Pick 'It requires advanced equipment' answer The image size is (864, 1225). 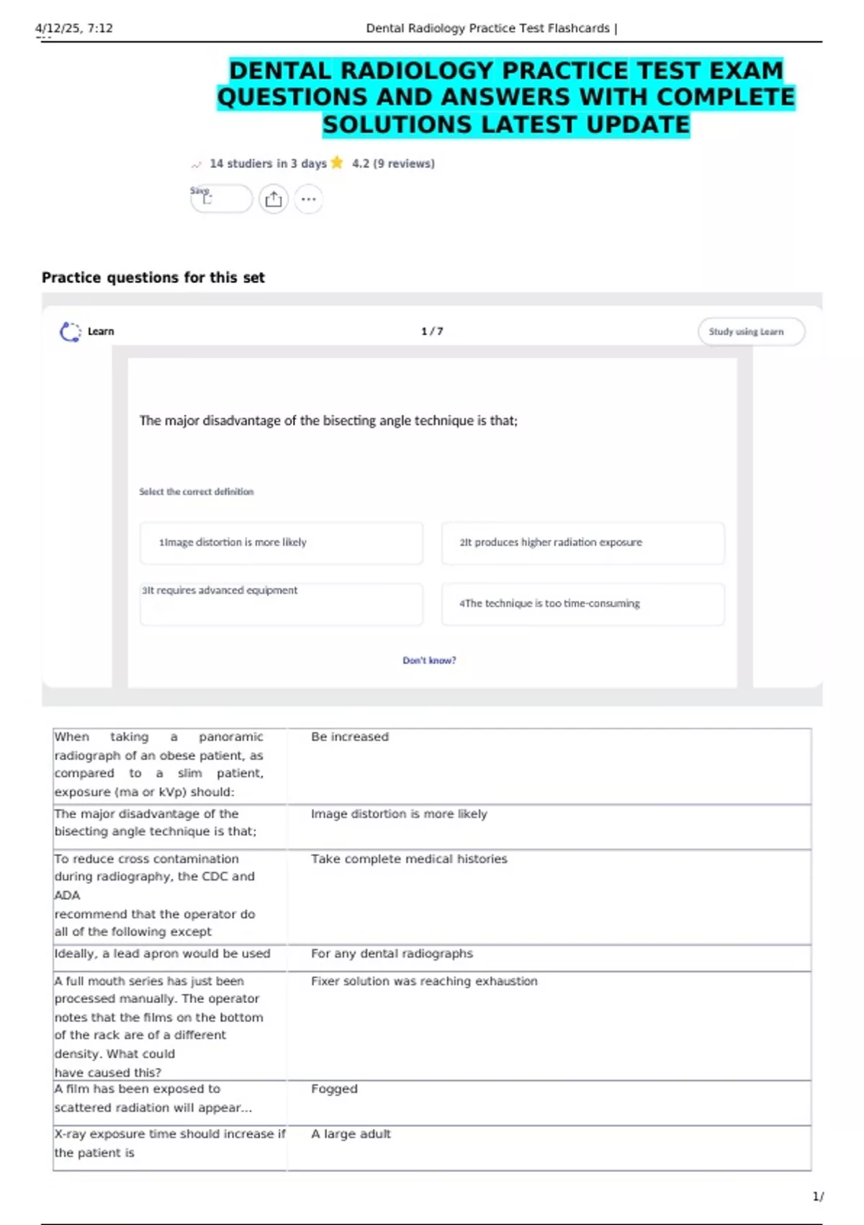281,603
